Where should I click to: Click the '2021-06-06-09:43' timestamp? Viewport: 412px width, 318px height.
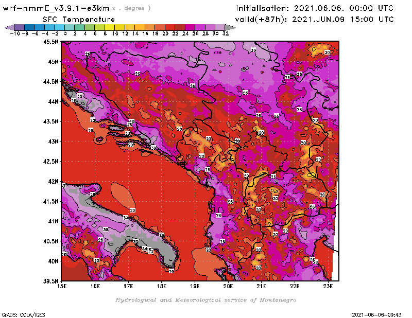pyautogui.click(x=376, y=315)
